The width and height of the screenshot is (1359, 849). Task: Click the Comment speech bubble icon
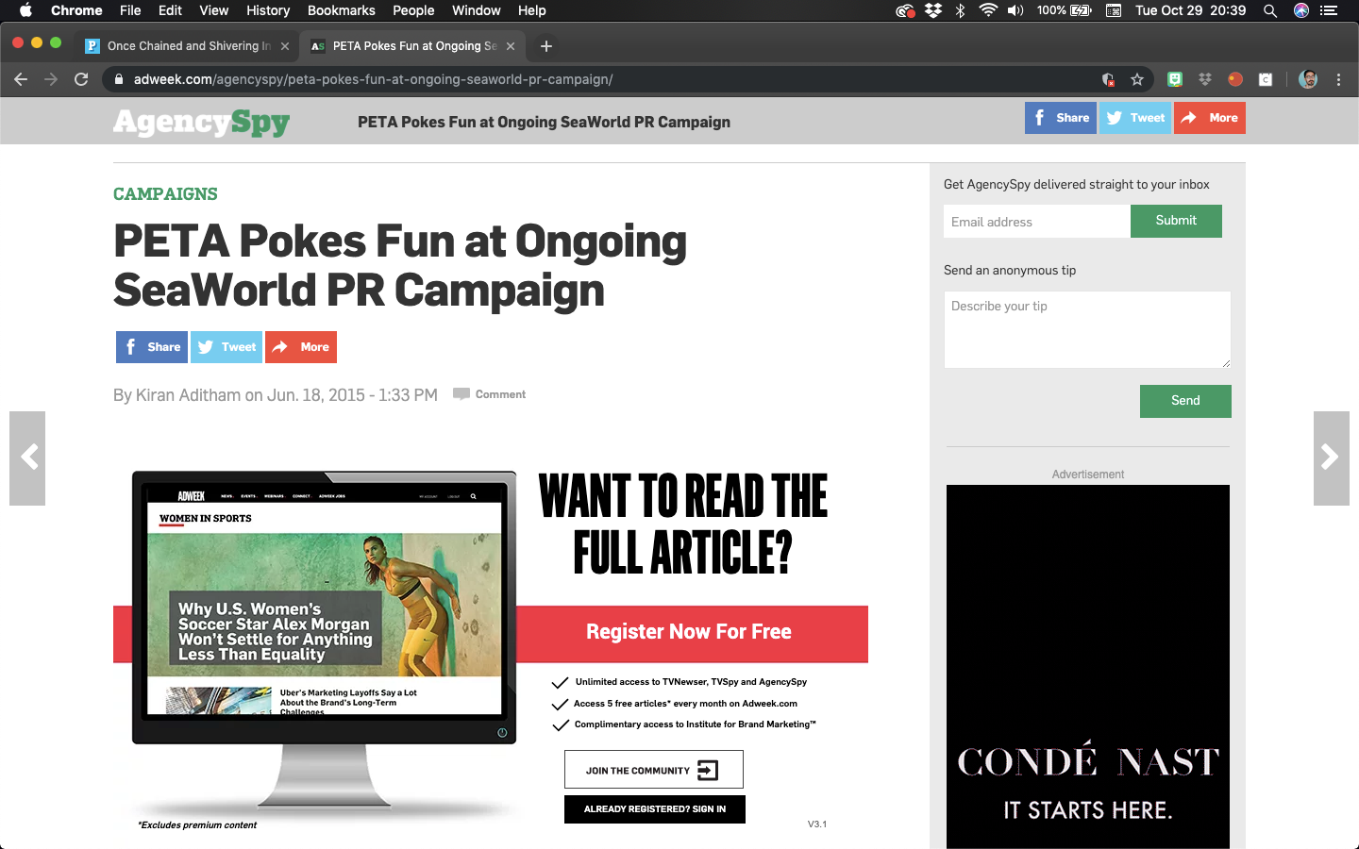click(x=461, y=394)
